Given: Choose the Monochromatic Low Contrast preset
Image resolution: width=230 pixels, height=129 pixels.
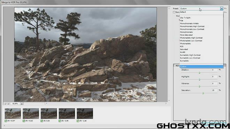Looking at the screenshot, I should pyautogui.click(x=201, y=29).
